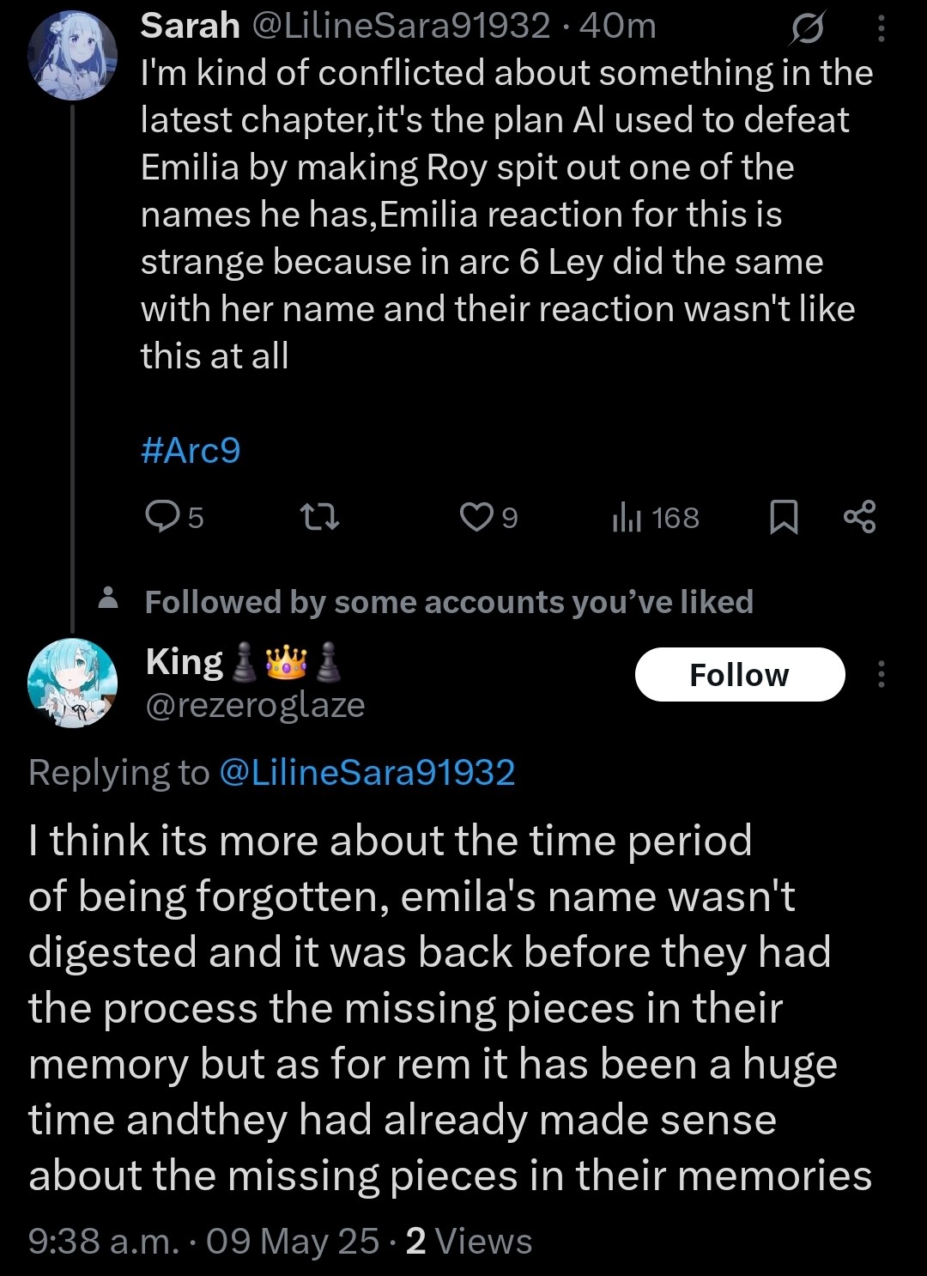This screenshot has height=1276, width=927.
Task: Open Sarah's profile picture
Action: pos(72,56)
